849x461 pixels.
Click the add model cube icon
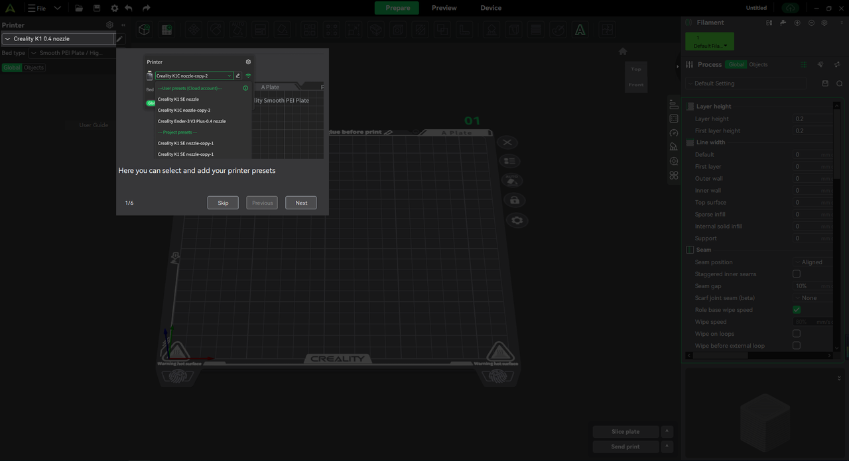(x=144, y=30)
